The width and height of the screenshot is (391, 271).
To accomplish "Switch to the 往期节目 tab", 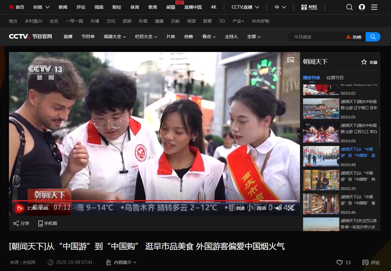I will 335,78.
